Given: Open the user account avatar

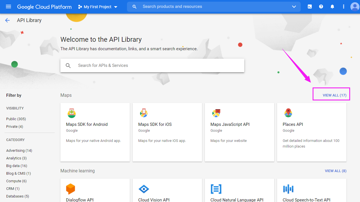Looking at the screenshot, I should pyautogui.click(x=355, y=6).
